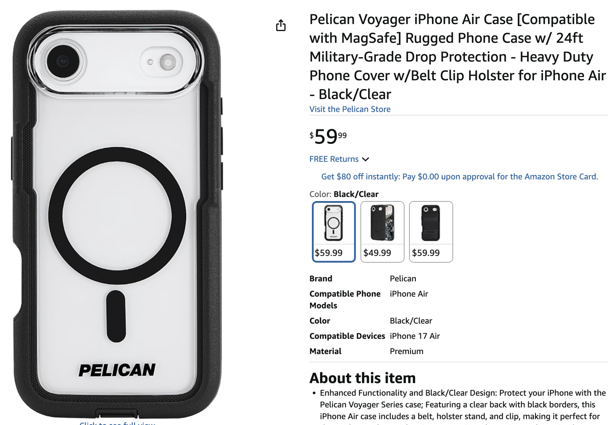Viewport: 608px width, 425px height.
Task: Click the Color: Black/Clear label
Action: (x=344, y=194)
